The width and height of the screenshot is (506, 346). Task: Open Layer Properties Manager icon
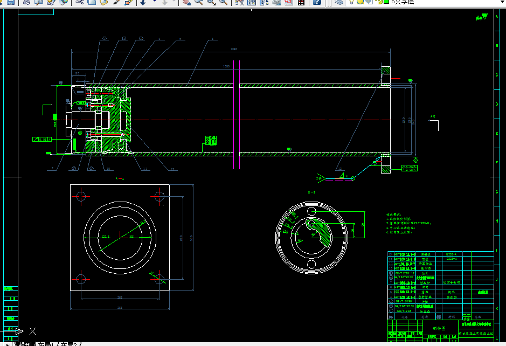(x=338, y=2)
